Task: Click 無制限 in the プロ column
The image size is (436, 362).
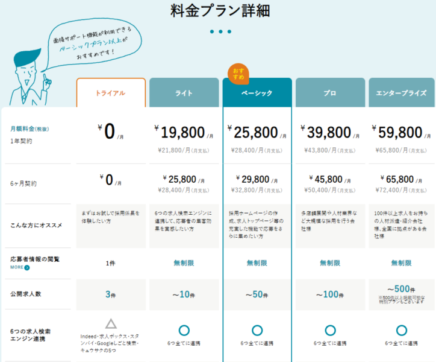Action: point(330,263)
